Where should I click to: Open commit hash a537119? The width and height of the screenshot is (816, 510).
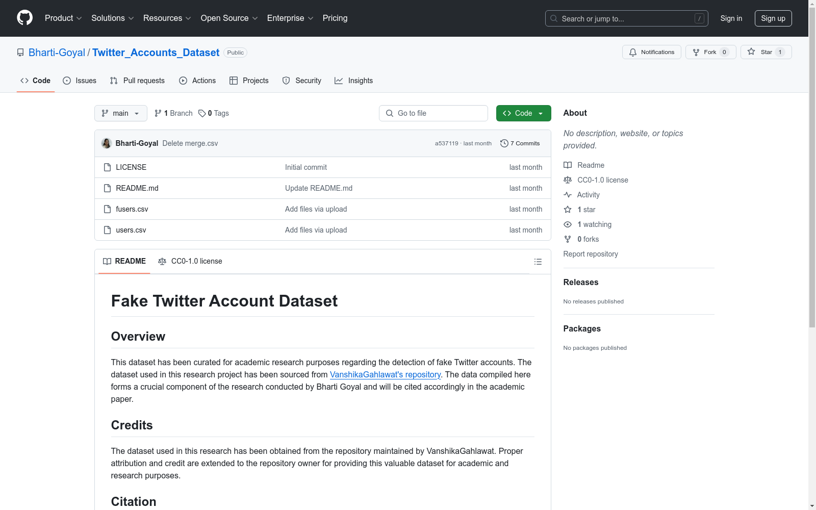(x=447, y=143)
